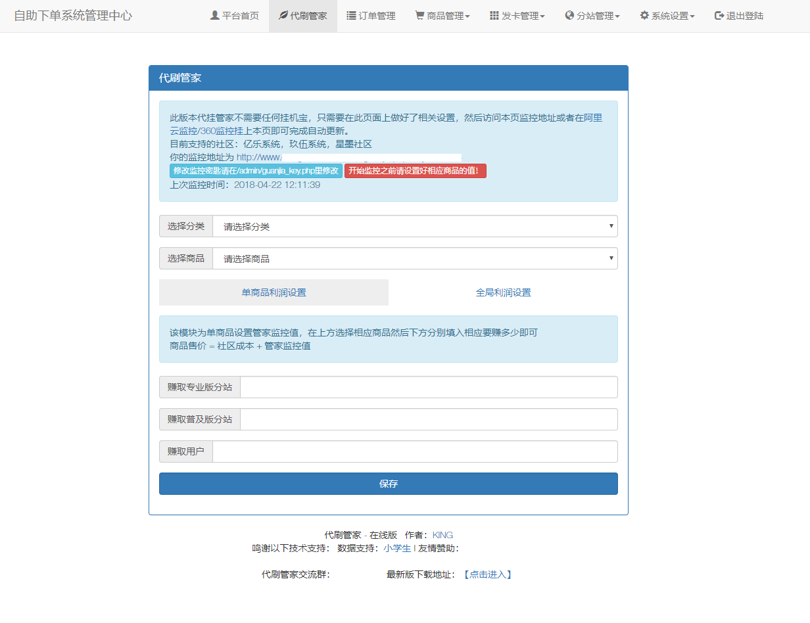Click the list icon beside 订单管理
This screenshot has height=623, width=810.
(x=351, y=15)
